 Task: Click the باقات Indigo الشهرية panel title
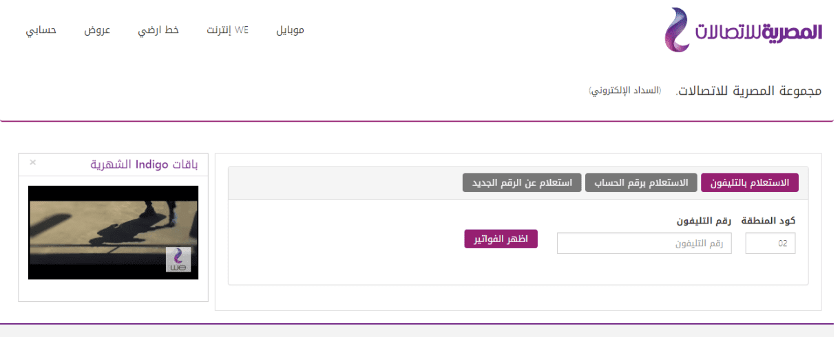pos(144,164)
